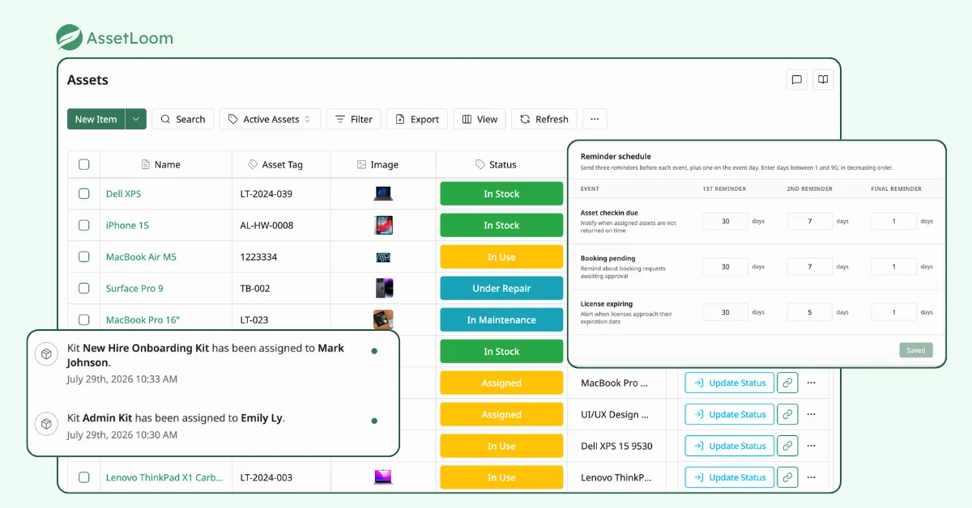Image resolution: width=972 pixels, height=508 pixels.
Task: Open the Active Assets selector
Action: coord(270,119)
